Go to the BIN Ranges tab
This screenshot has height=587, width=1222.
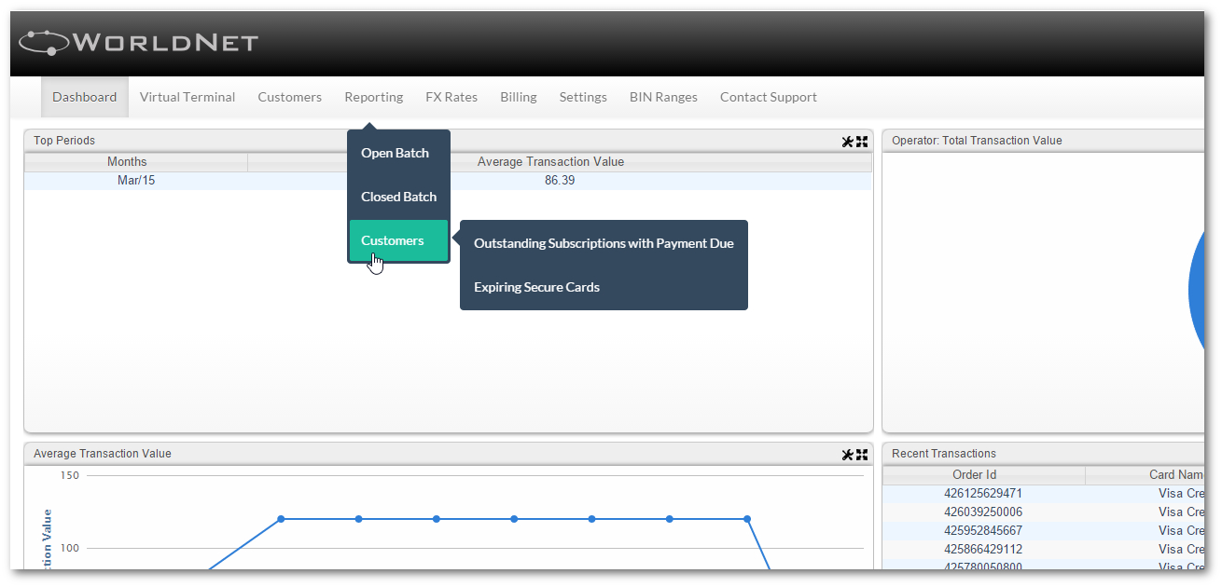pos(663,97)
